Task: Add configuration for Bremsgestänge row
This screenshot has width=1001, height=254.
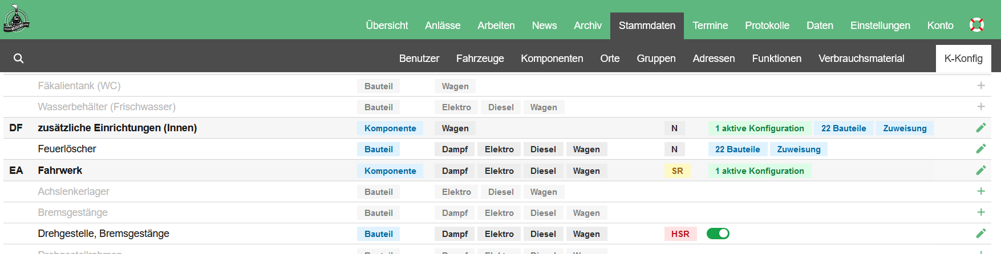Action: [x=981, y=213]
